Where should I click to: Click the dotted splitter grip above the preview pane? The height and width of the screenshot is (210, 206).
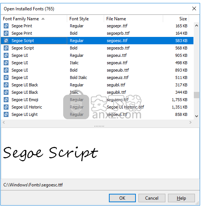tap(99, 126)
